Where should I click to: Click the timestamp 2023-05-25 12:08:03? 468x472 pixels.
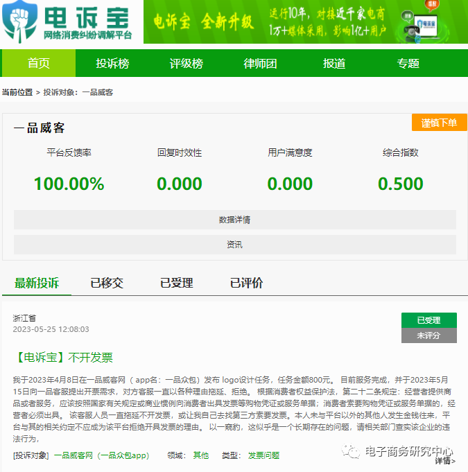coord(51,329)
